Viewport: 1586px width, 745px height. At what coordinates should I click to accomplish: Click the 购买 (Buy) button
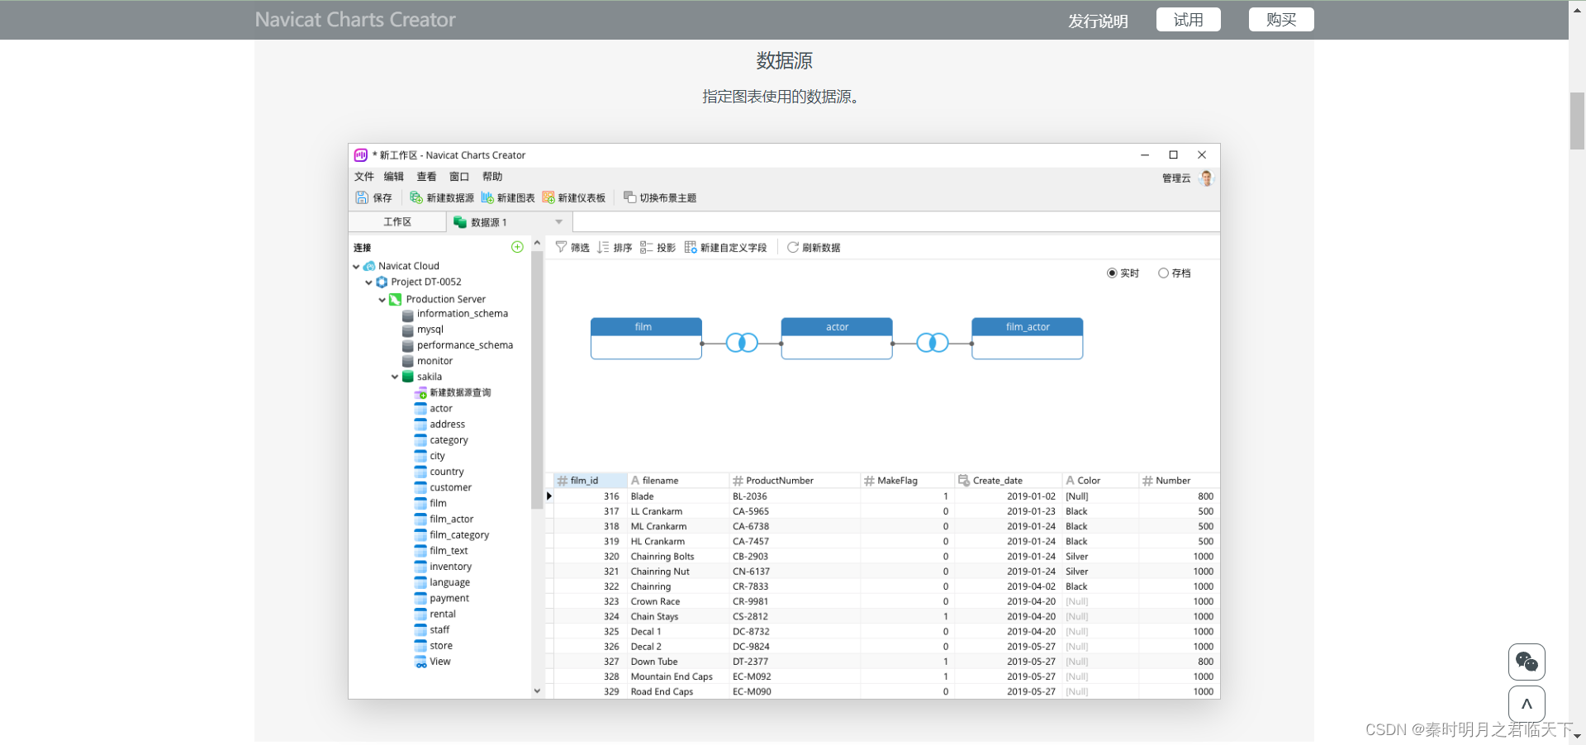(1281, 20)
